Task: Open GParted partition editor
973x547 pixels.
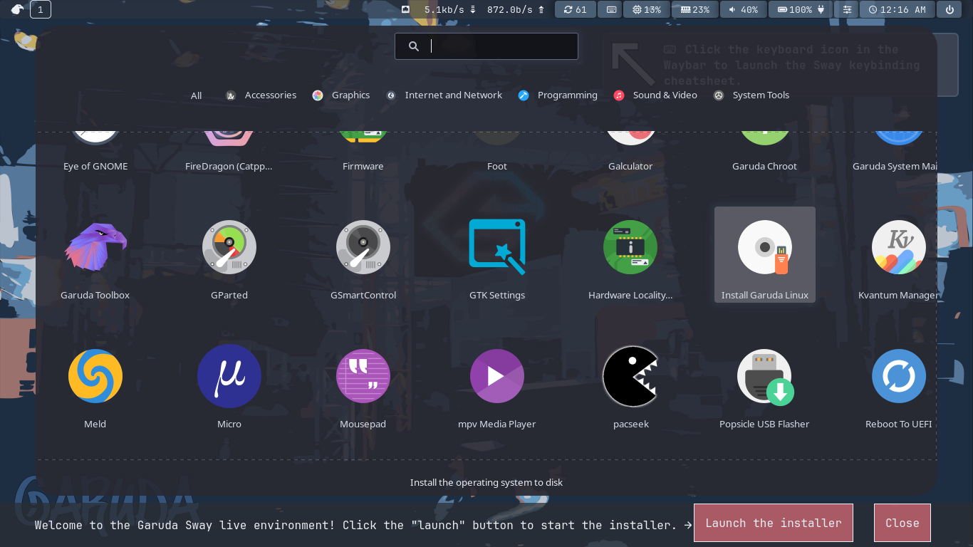Action: click(x=229, y=255)
